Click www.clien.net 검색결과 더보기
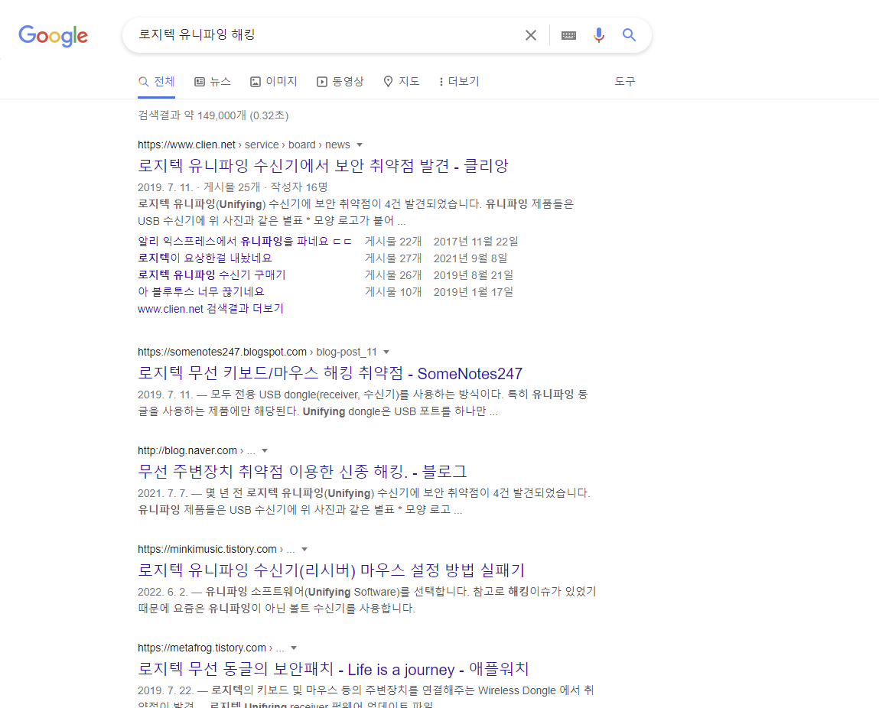Viewport: 879px width, 708px height. (x=211, y=309)
